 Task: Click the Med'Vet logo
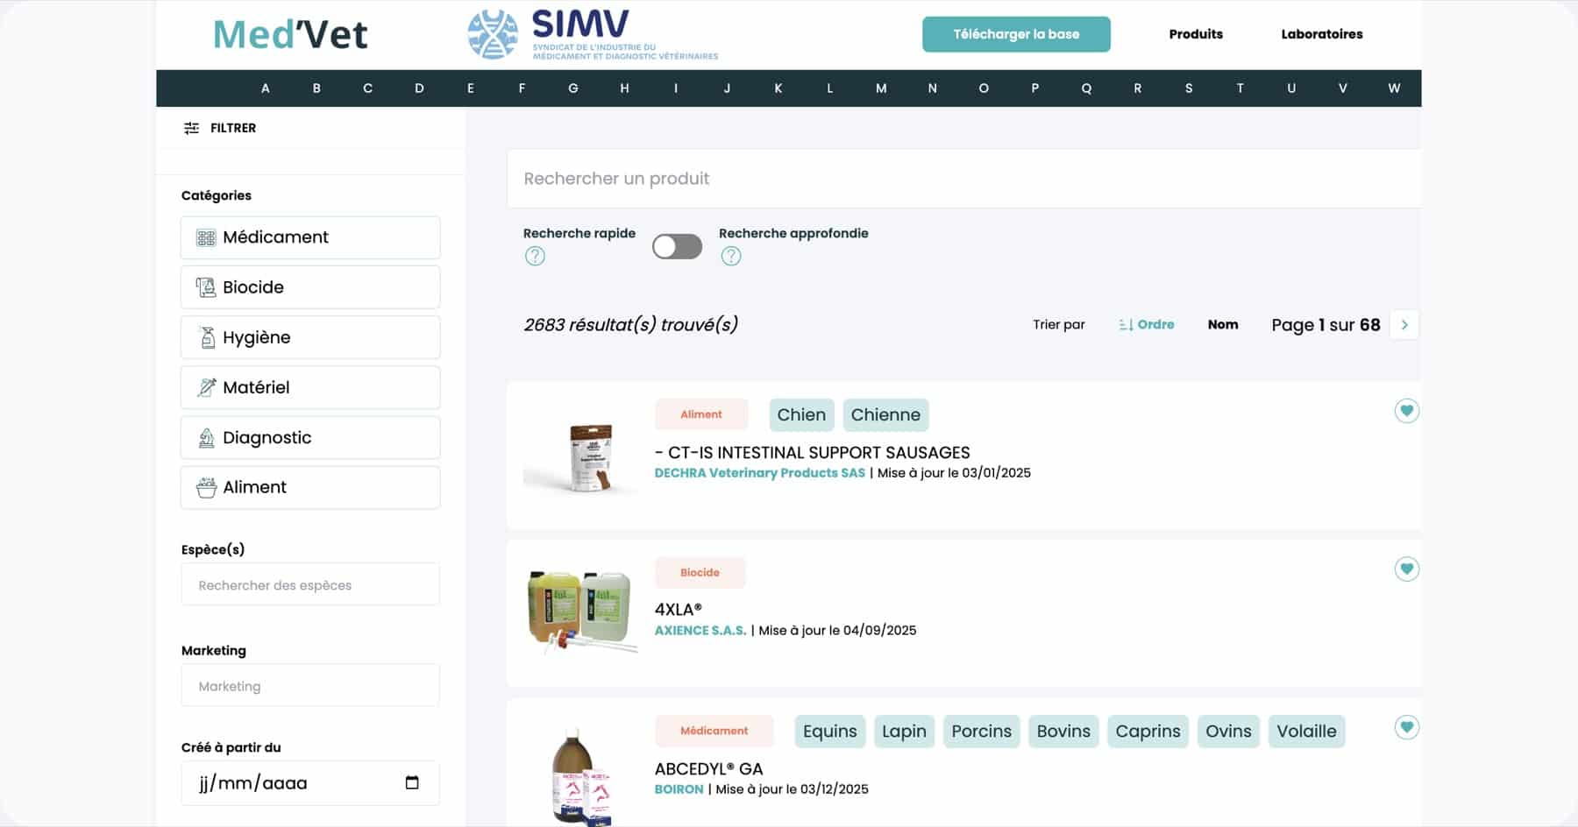[290, 34]
